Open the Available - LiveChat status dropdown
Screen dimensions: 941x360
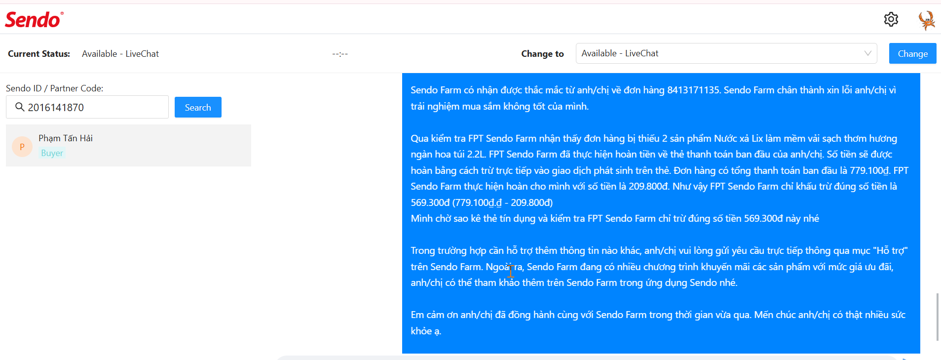pyautogui.click(x=726, y=53)
